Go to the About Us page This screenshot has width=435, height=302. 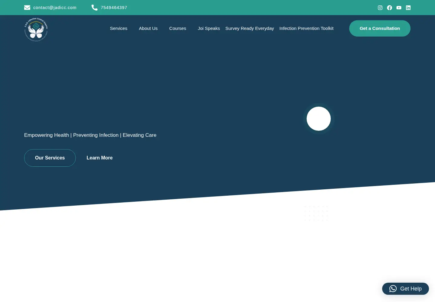[148, 28]
